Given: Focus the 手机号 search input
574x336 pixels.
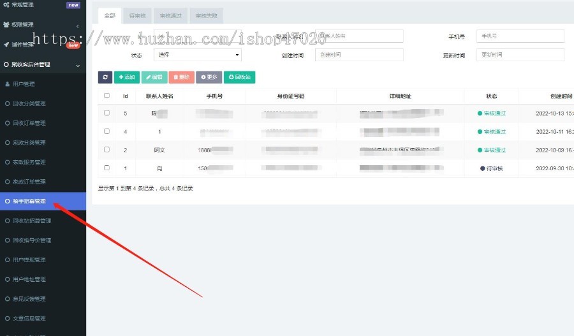Looking at the screenshot, I should (x=520, y=36).
